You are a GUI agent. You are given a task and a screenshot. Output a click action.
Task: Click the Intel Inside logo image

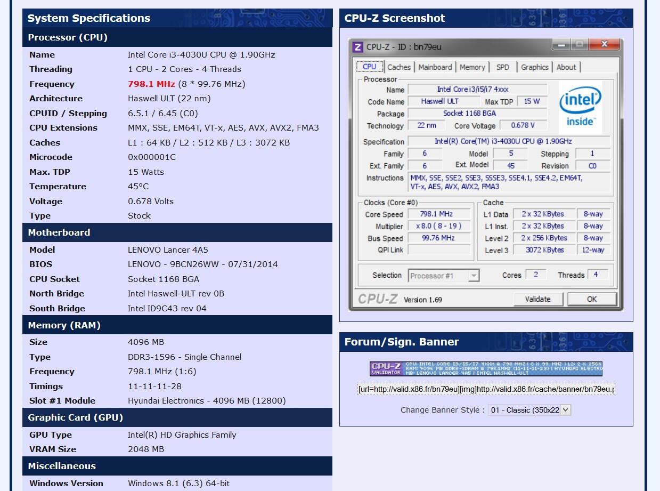click(x=580, y=108)
